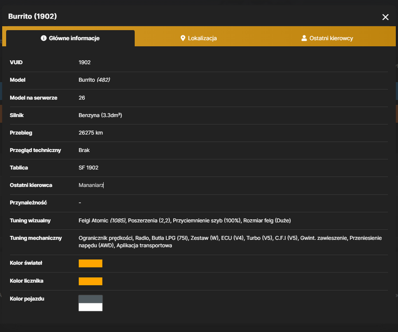398x332 pixels.
Task: Click the Burrito (482) model value
Action: (94, 80)
